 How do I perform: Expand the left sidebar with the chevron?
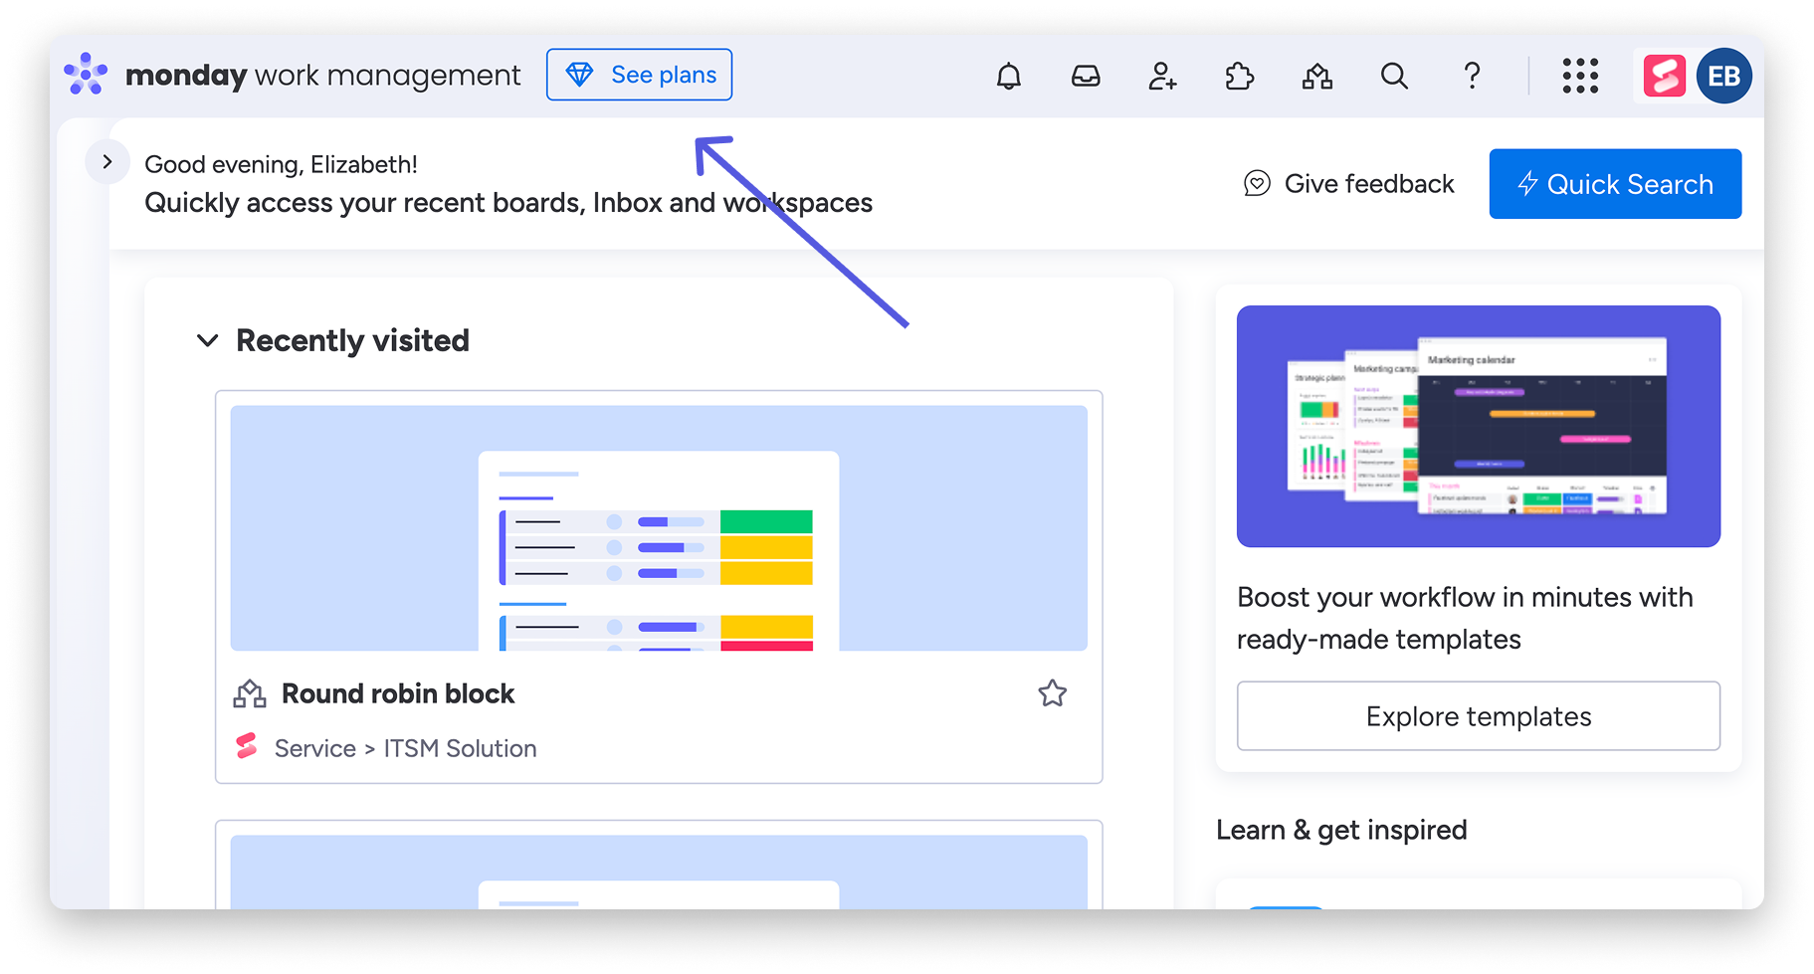pos(107,162)
